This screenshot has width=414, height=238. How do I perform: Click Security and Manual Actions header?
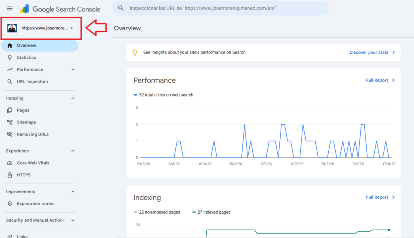pos(36,220)
